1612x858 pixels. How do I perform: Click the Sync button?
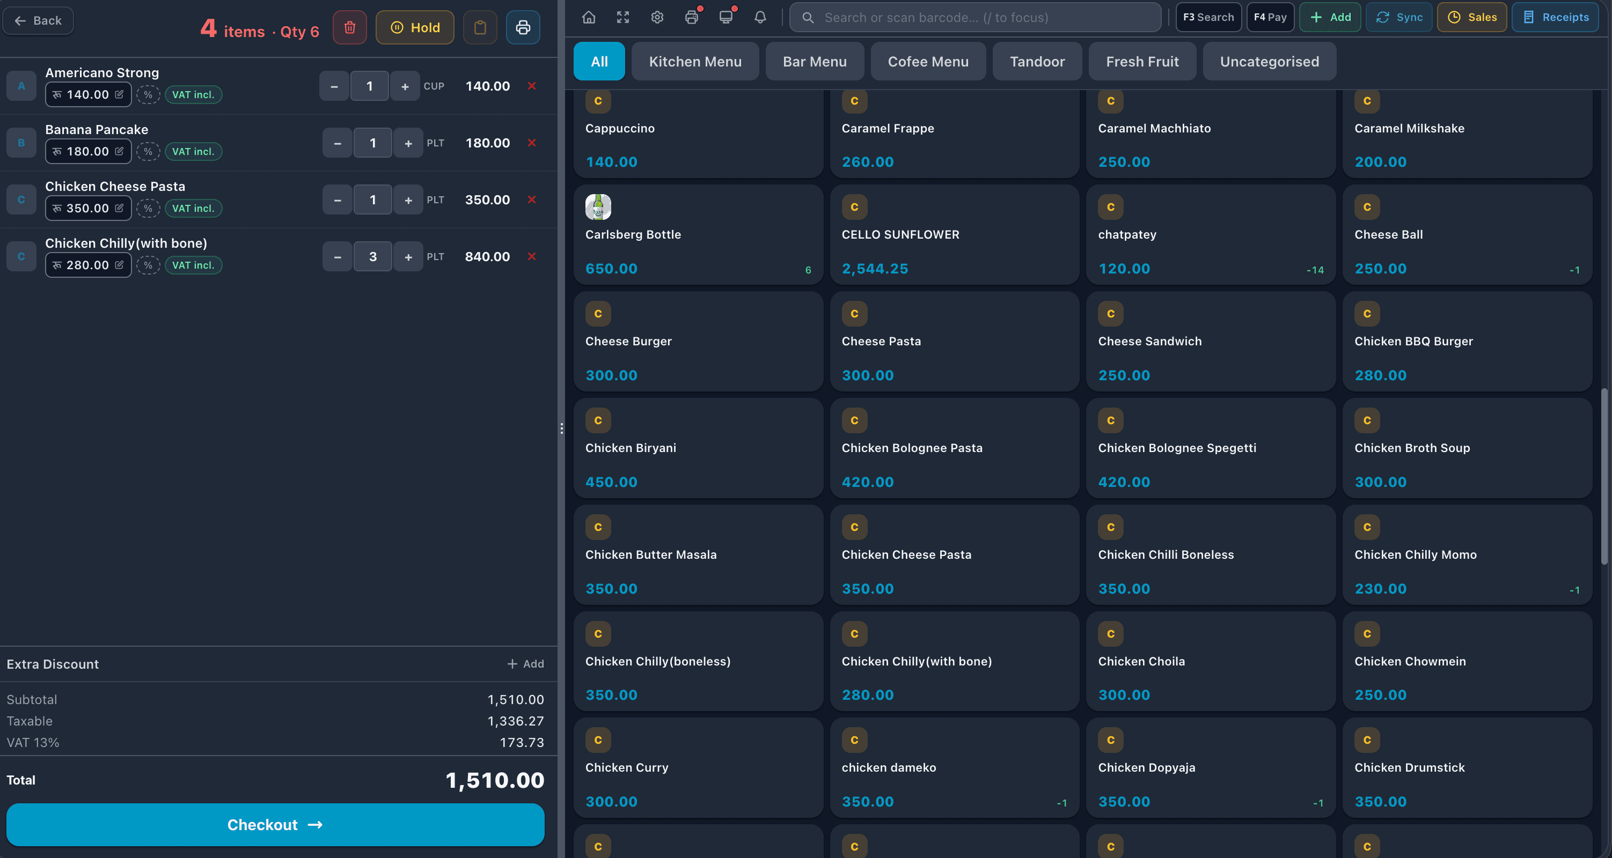click(1399, 18)
